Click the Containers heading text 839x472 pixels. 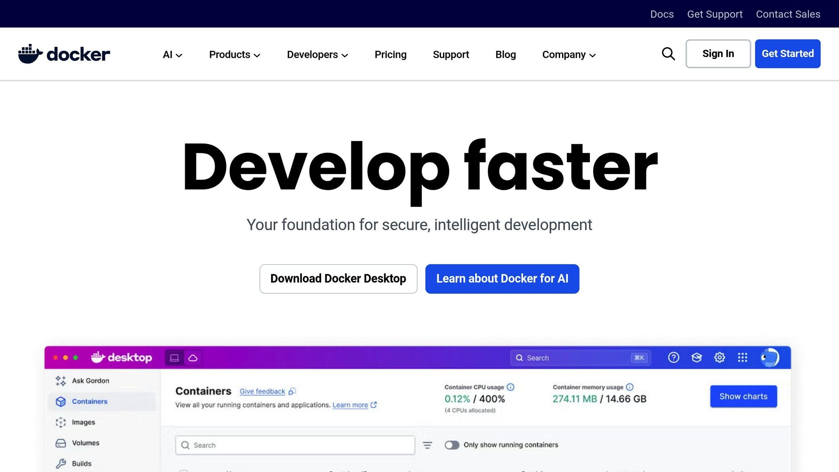click(203, 391)
